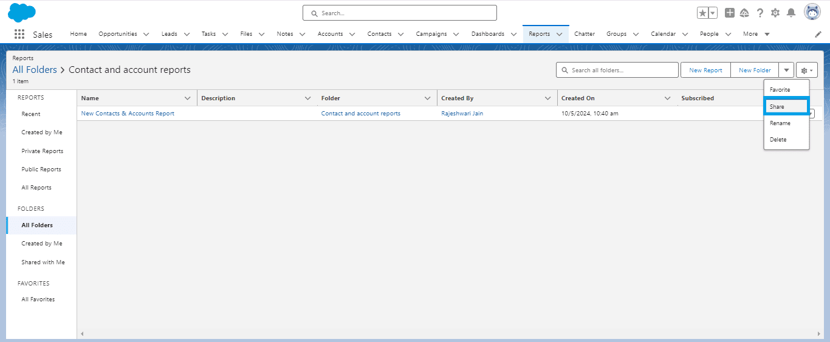Open the Setup gear icon in header

click(x=775, y=13)
